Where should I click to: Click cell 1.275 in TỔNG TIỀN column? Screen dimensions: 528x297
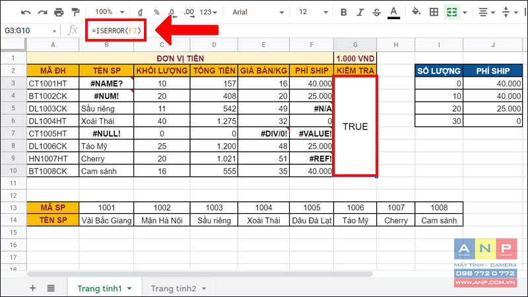214,121
